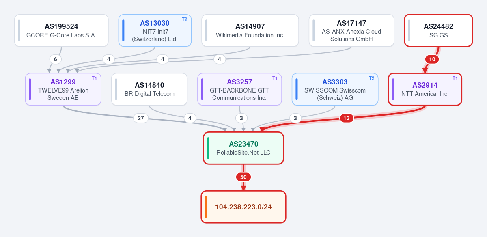Click the red edge label 13

click(x=346, y=118)
